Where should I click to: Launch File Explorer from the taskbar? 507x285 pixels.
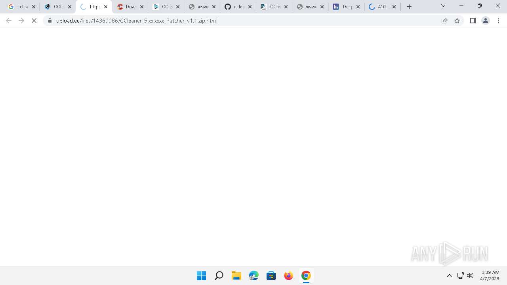(x=236, y=275)
